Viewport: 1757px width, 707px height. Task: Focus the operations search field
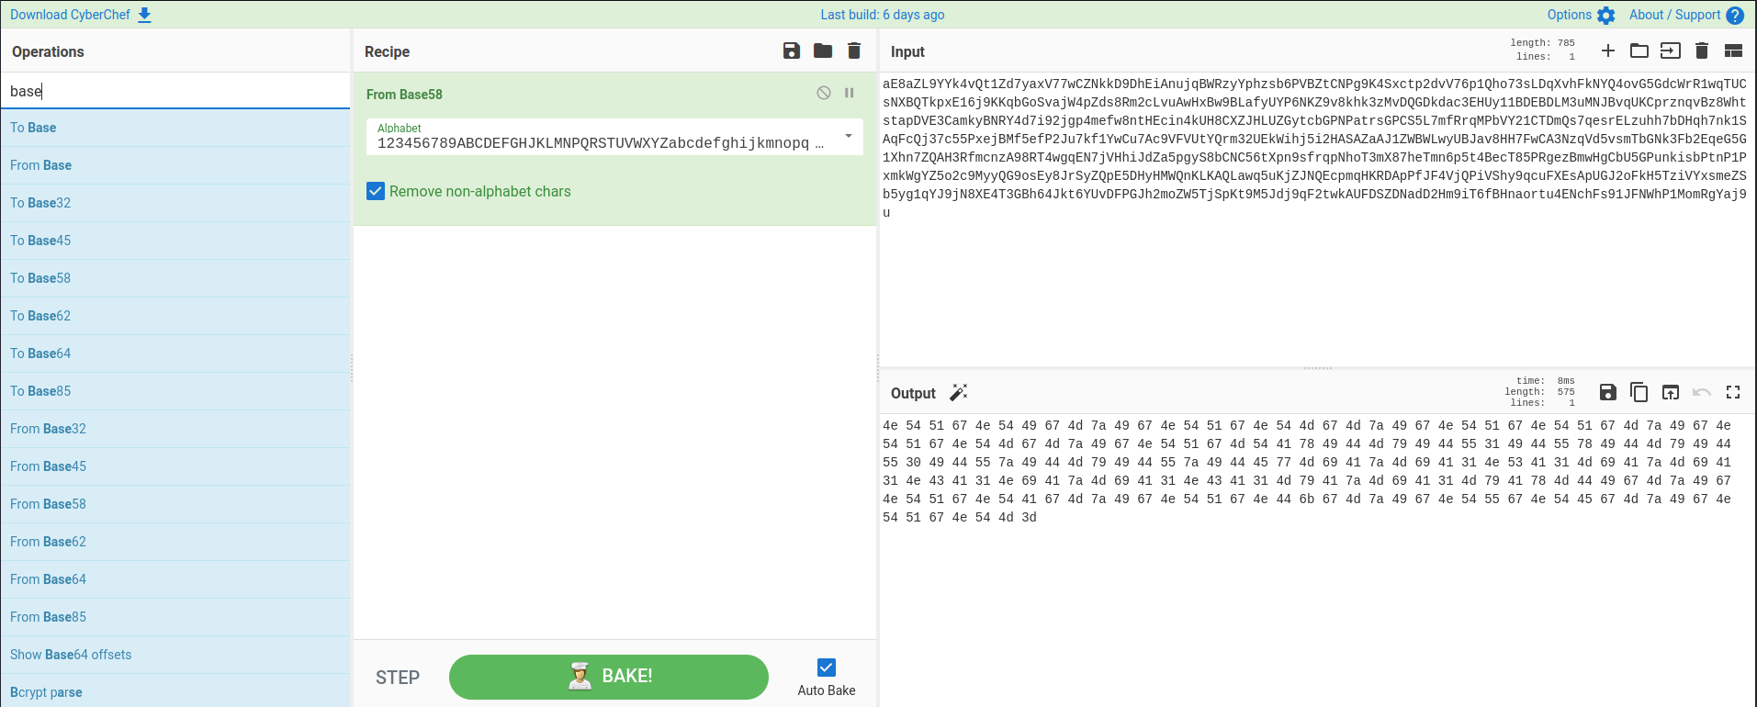pos(175,91)
